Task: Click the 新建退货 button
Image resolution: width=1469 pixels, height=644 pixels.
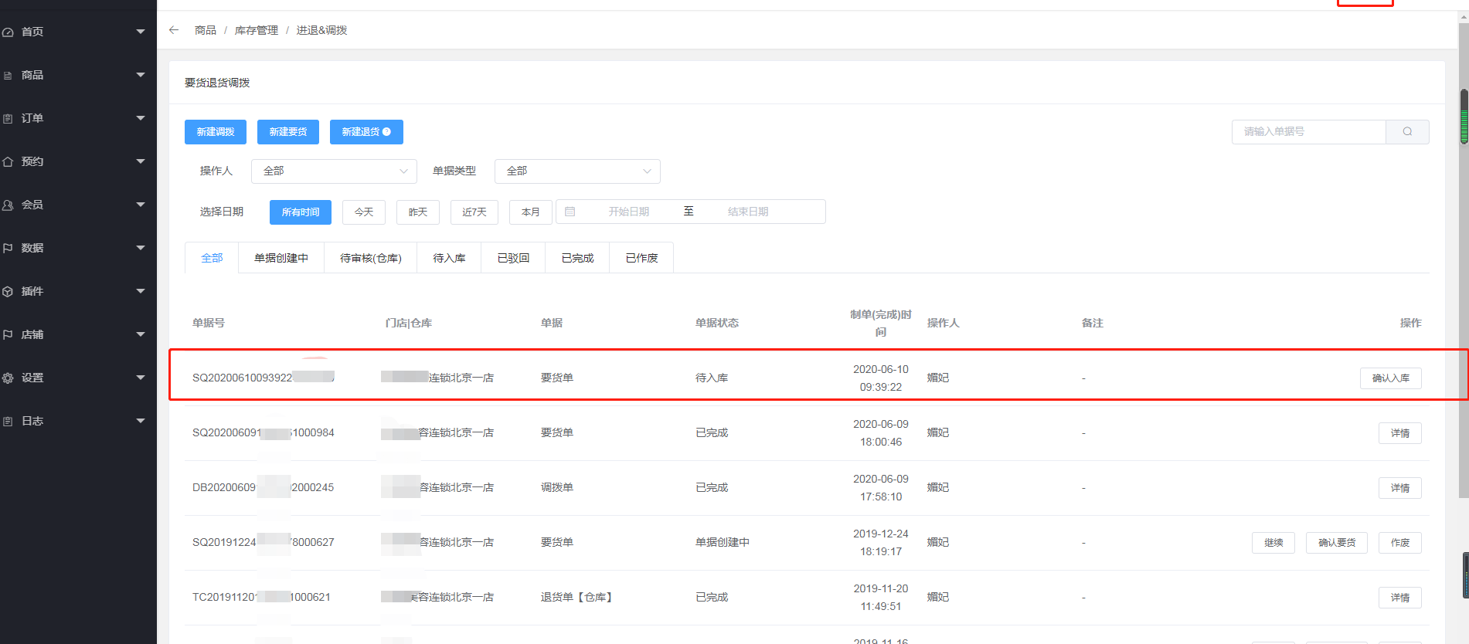Action: click(366, 132)
